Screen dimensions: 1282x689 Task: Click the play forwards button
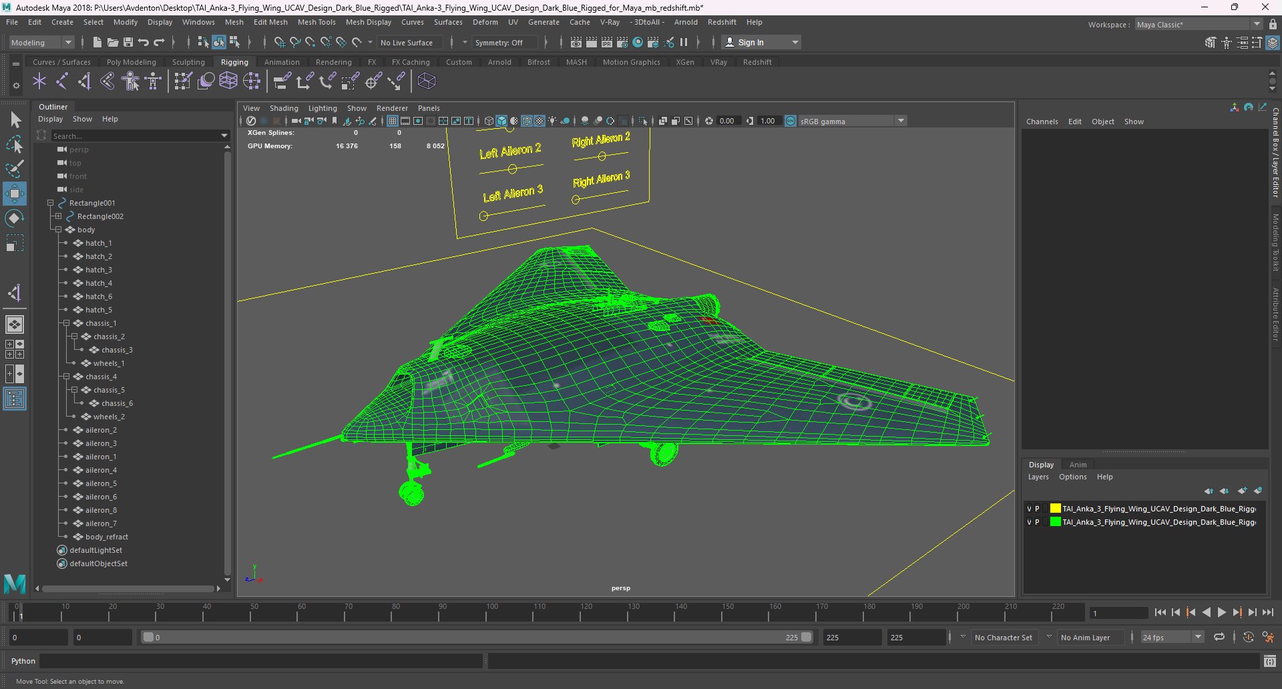[1222, 612]
